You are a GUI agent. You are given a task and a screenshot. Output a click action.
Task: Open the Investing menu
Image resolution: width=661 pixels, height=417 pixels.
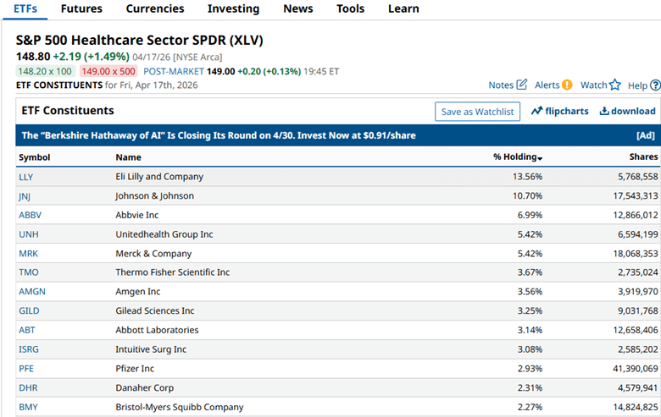tap(234, 8)
